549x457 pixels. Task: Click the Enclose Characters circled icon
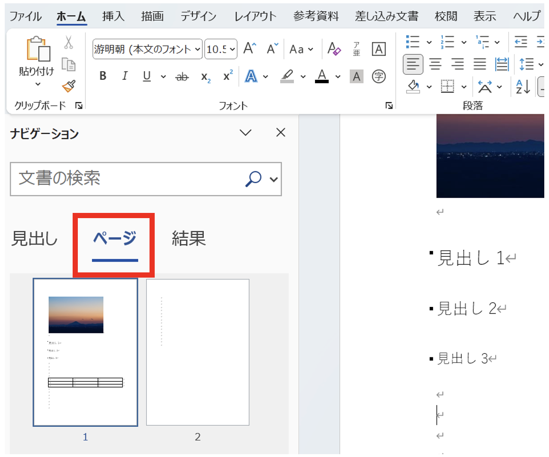pos(379,76)
